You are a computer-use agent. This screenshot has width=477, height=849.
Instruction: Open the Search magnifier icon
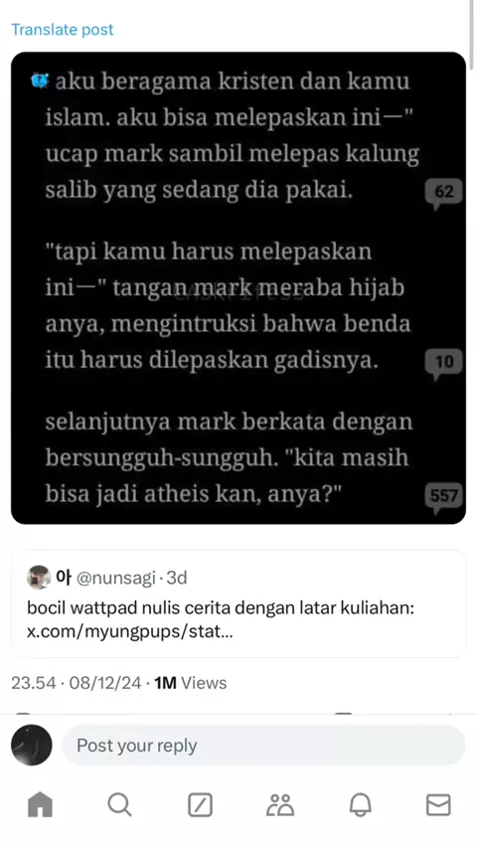(119, 804)
